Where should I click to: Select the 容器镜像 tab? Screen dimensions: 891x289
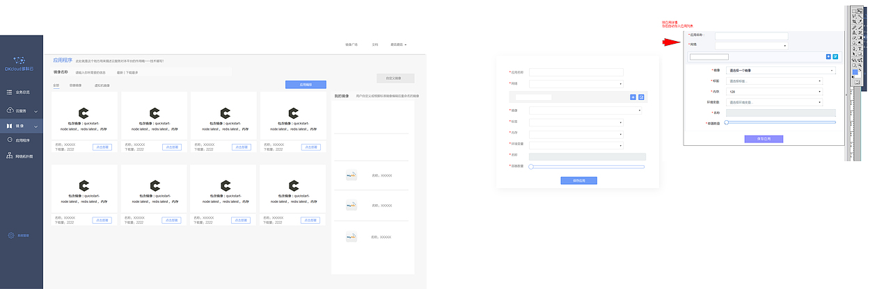[75, 85]
